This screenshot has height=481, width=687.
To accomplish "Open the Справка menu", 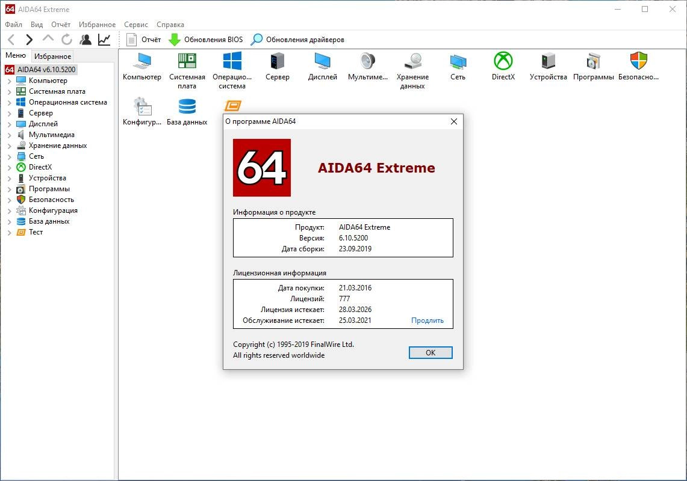I will coord(170,25).
